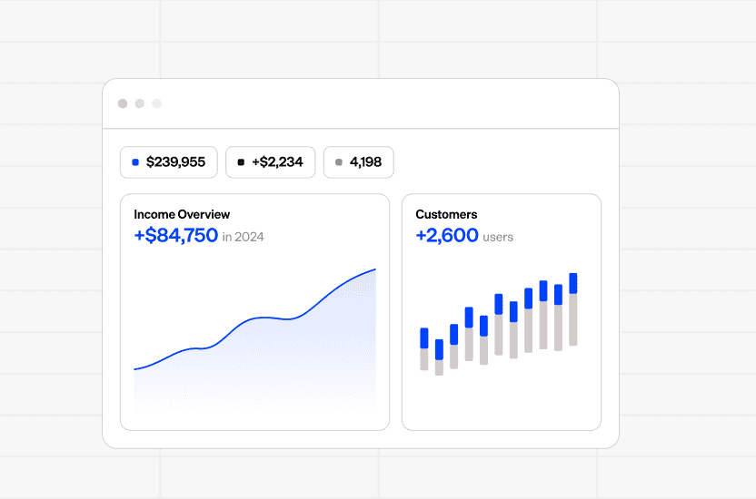Click the 4,198 stat chip

pos(359,162)
